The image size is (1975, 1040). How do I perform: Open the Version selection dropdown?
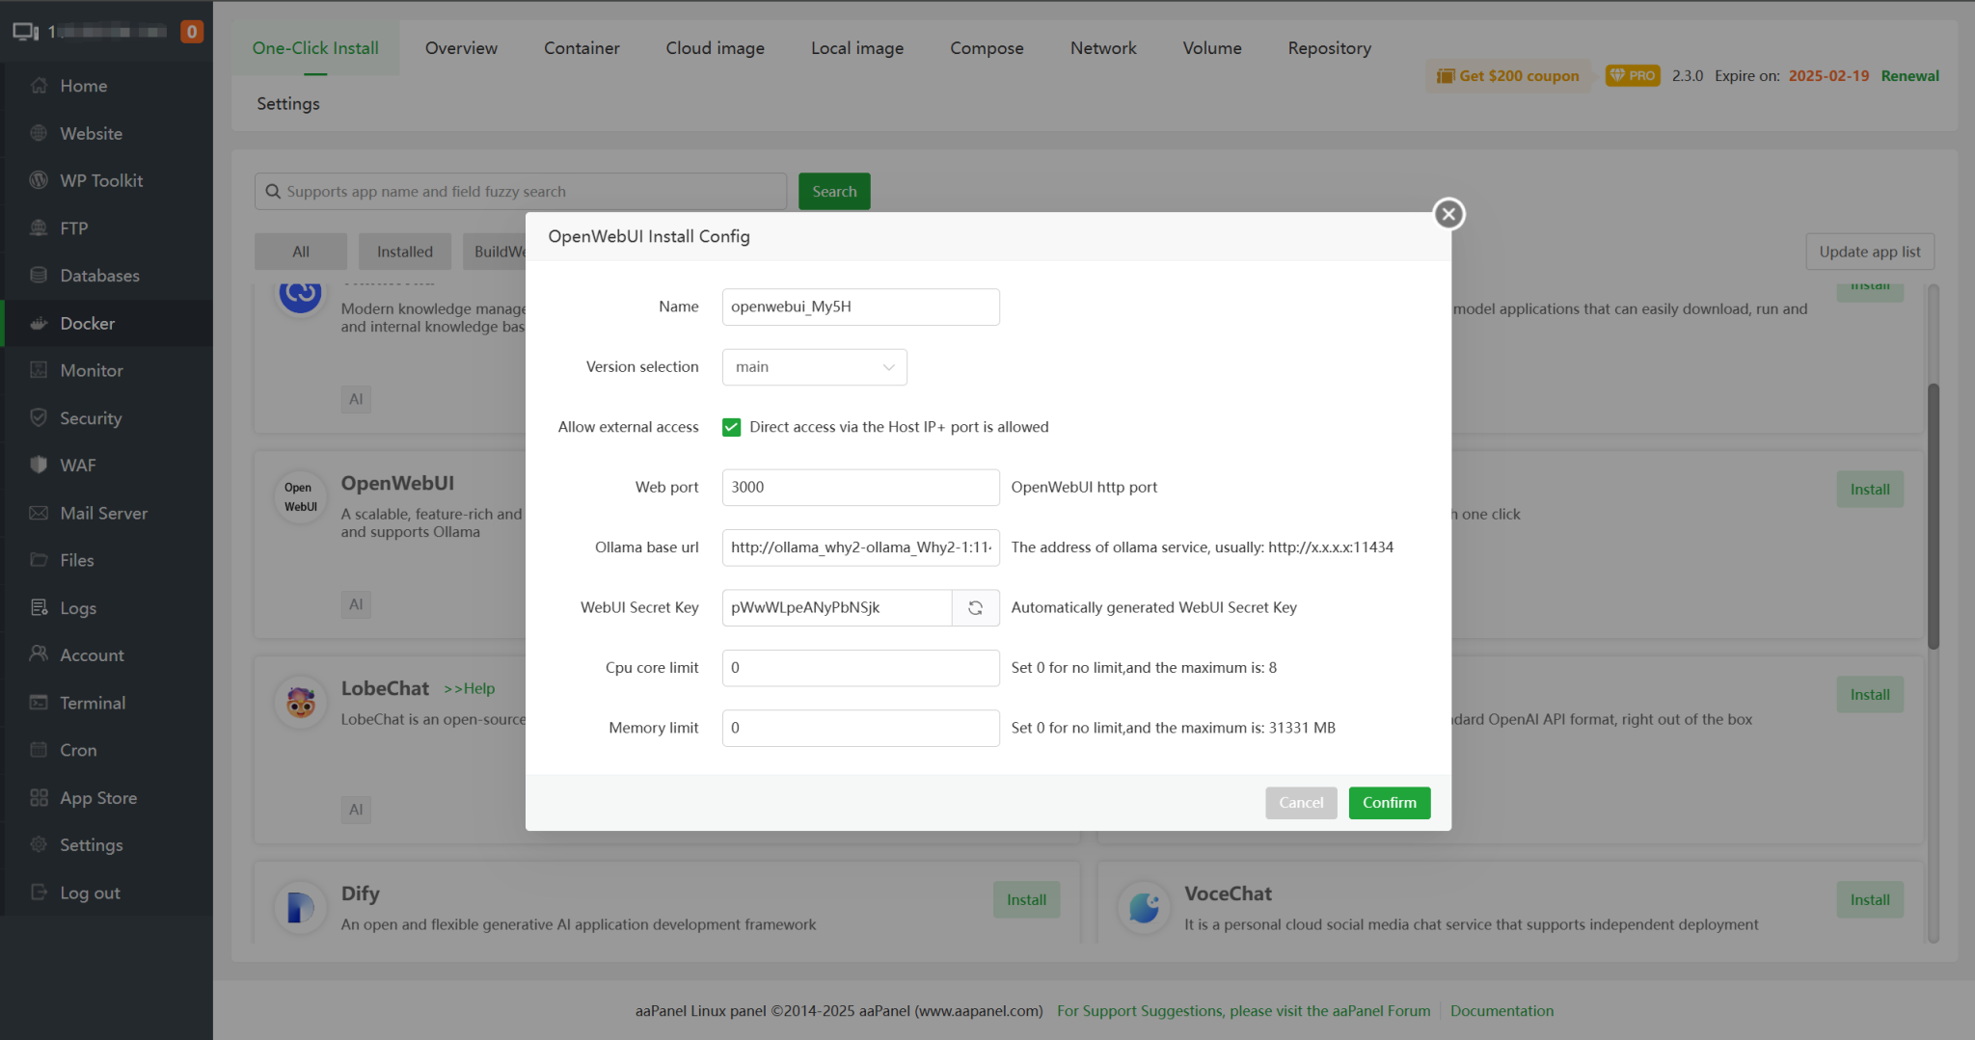click(x=813, y=366)
